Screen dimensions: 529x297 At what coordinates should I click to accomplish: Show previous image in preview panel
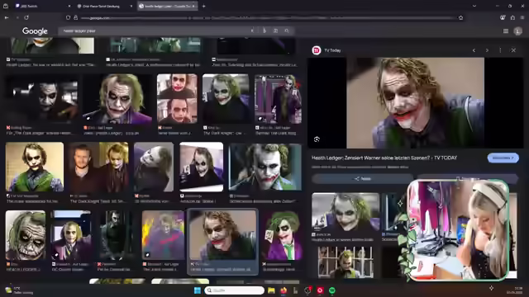474,50
